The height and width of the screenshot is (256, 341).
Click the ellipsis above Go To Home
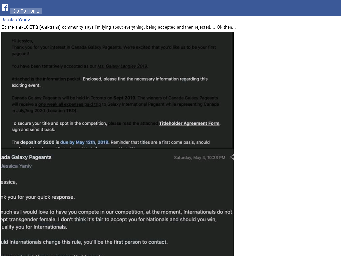pyautogui.click(x=12, y=5)
